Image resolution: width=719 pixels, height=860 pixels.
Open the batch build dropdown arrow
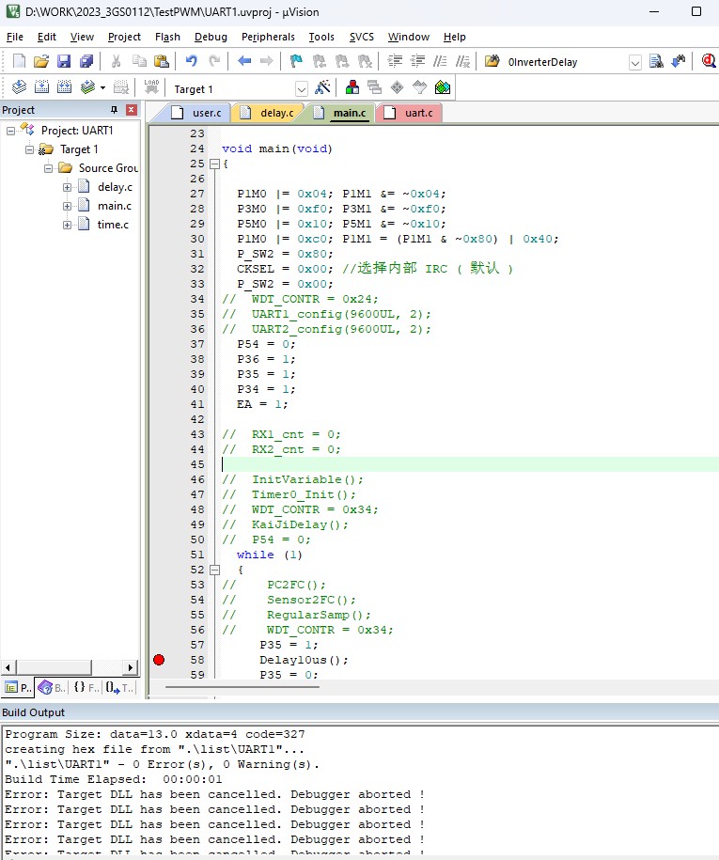point(102,87)
